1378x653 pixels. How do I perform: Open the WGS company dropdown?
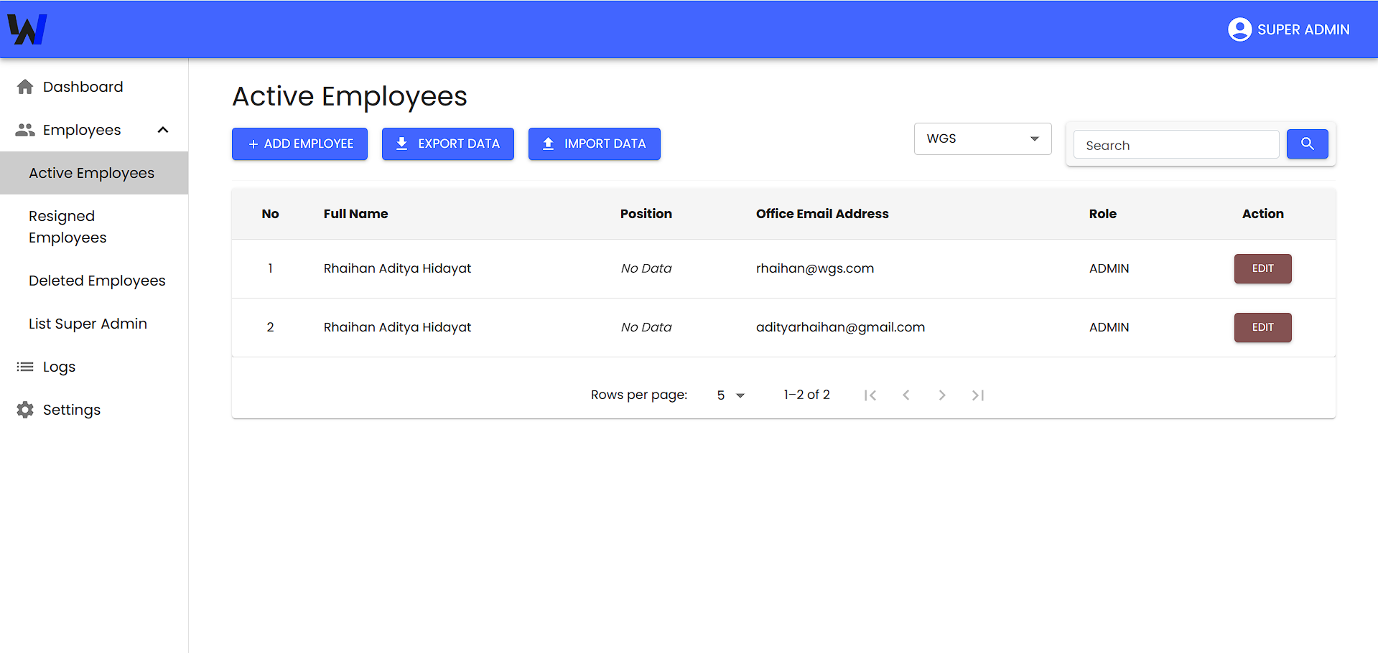click(x=982, y=138)
